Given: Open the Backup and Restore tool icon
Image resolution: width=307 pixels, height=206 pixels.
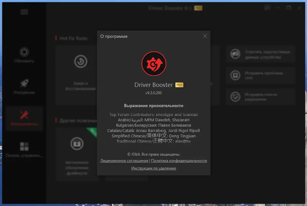Looking at the screenshot, I should tap(81, 62).
